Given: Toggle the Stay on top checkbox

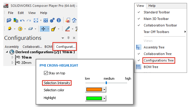Looking at the screenshot, I should pyautogui.click(x=46, y=73).
